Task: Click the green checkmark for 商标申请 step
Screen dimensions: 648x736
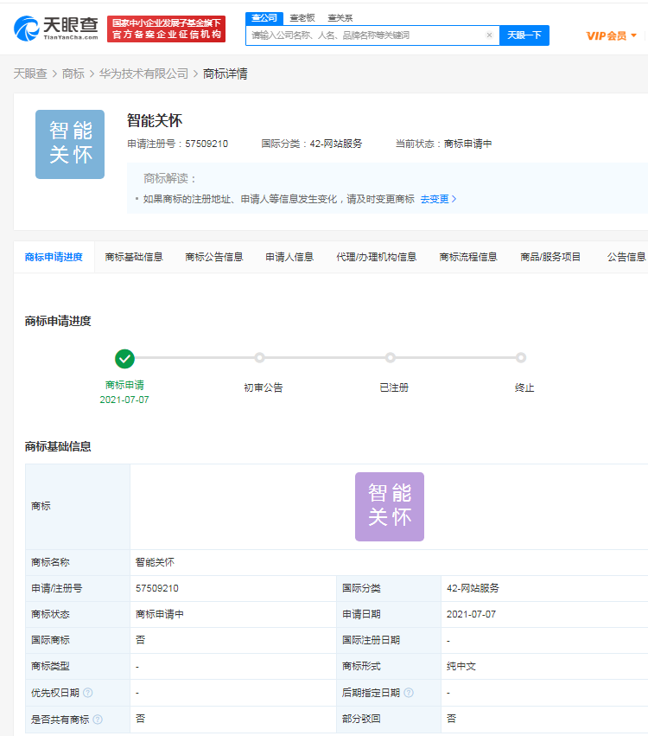Action: tap(124, 359)
